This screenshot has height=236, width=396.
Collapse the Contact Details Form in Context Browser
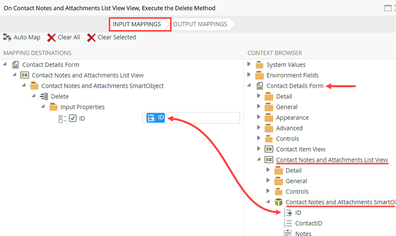pyautogui.click(x=249, y=86)
